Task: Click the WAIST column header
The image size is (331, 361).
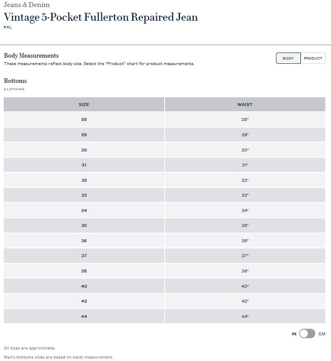Action: pyautogui.click(x=245, y=104)
